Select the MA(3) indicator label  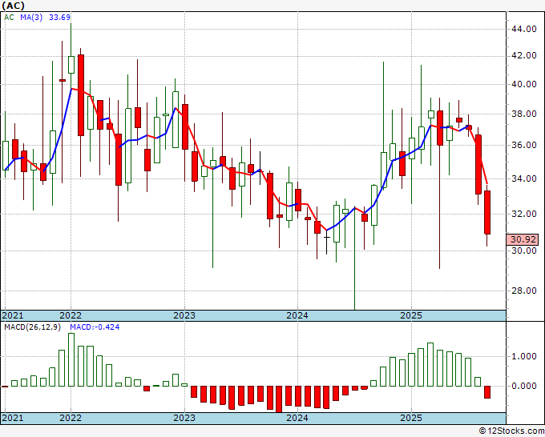31,18
